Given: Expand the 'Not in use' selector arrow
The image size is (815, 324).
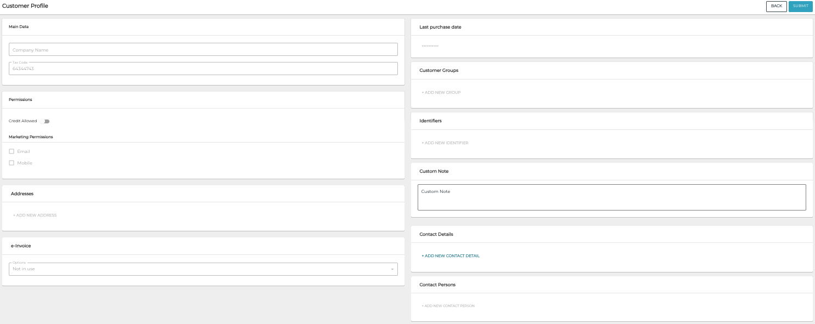Looking at the screenshot, I should [392, 269].
